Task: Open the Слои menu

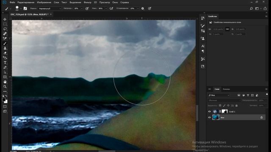Action: [56, 3]
